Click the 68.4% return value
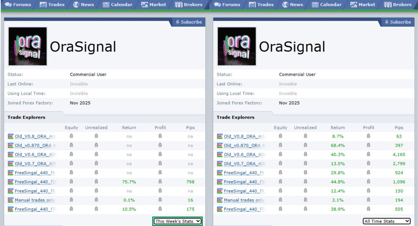The height and width of the screenshot is (226, 418). [x=338, y=145]
